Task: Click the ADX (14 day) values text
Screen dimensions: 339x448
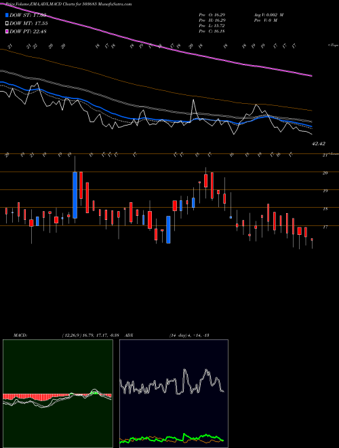Action: coord(189,335)
